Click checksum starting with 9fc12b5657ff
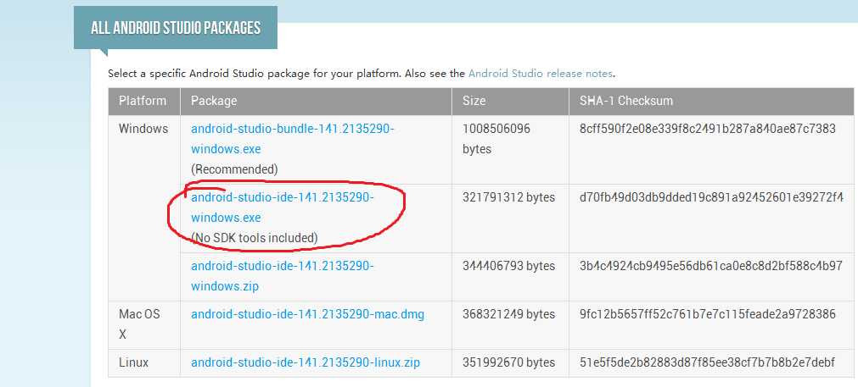The image size is (858, 387). 708,314
